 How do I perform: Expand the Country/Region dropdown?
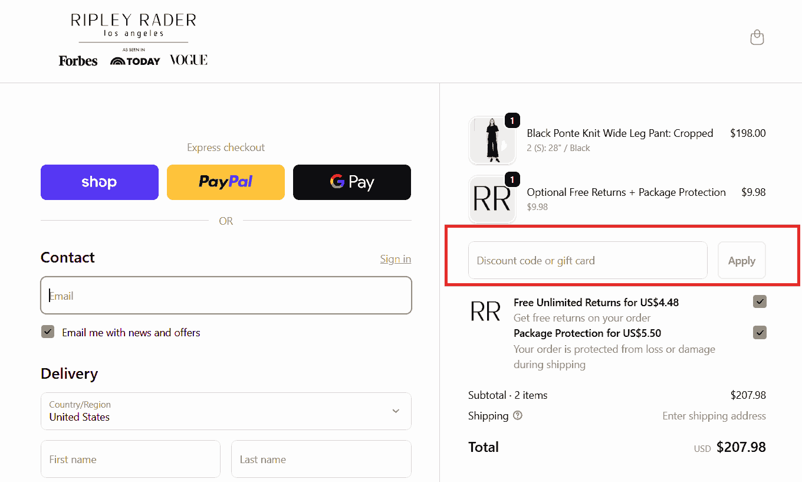pyautogui.click(x=226, y=411)
